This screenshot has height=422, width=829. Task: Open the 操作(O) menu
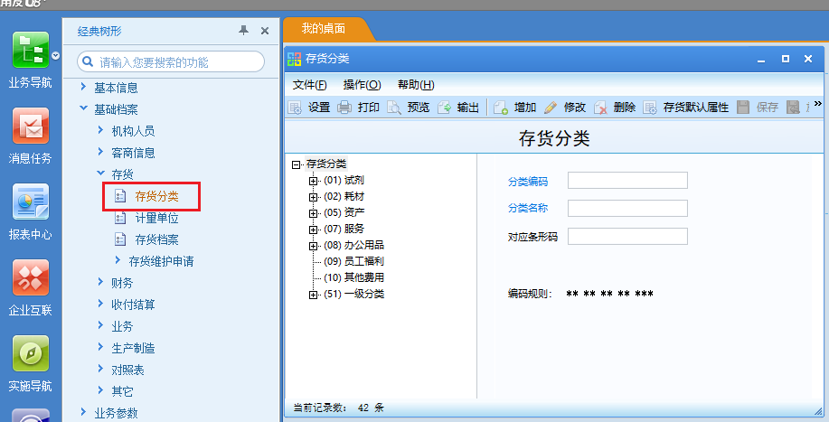[362, 85]
